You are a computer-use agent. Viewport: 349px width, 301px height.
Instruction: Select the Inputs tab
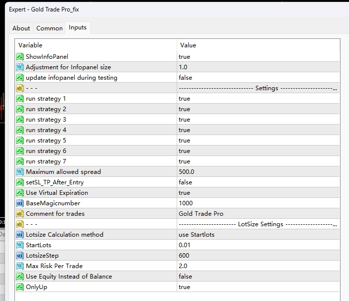tap(78, 27)
